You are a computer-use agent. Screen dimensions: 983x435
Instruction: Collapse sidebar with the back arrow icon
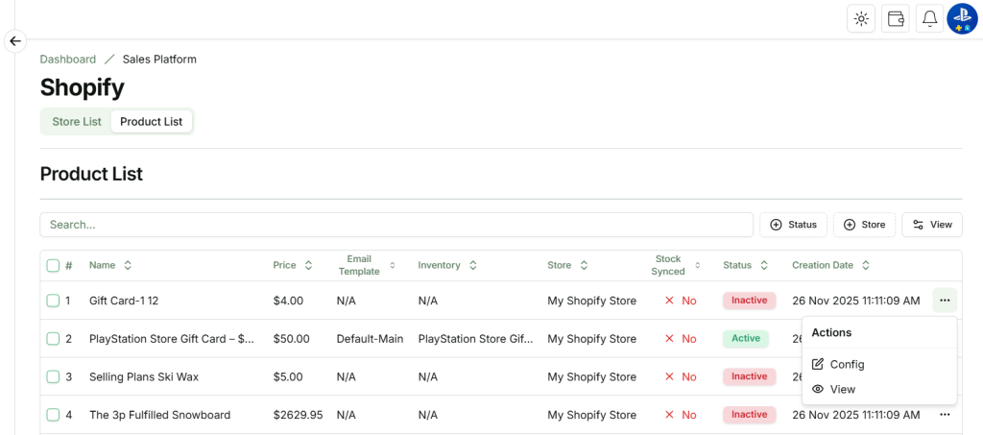coord(14,41)
